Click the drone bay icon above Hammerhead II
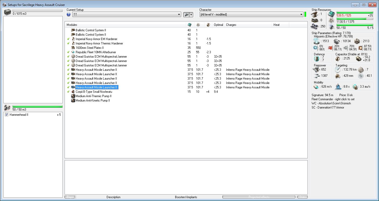The width and height of the screenshot is (379, 201). (x=8, y=108)
